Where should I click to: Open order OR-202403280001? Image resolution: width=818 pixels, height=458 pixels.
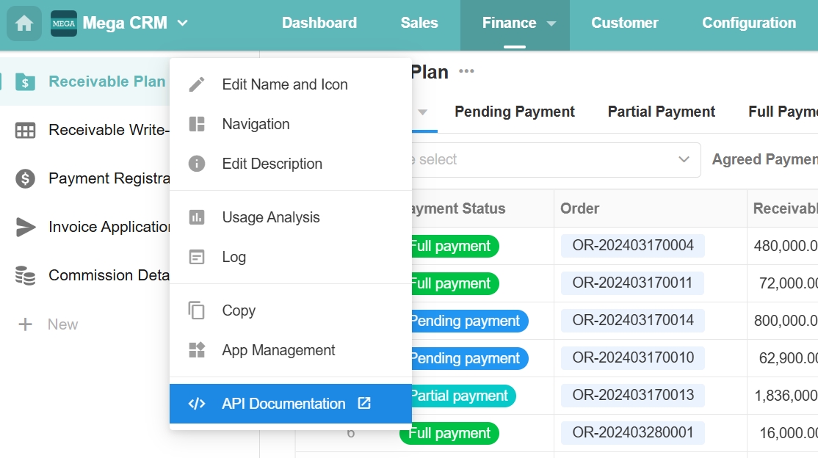pos(633,433)
